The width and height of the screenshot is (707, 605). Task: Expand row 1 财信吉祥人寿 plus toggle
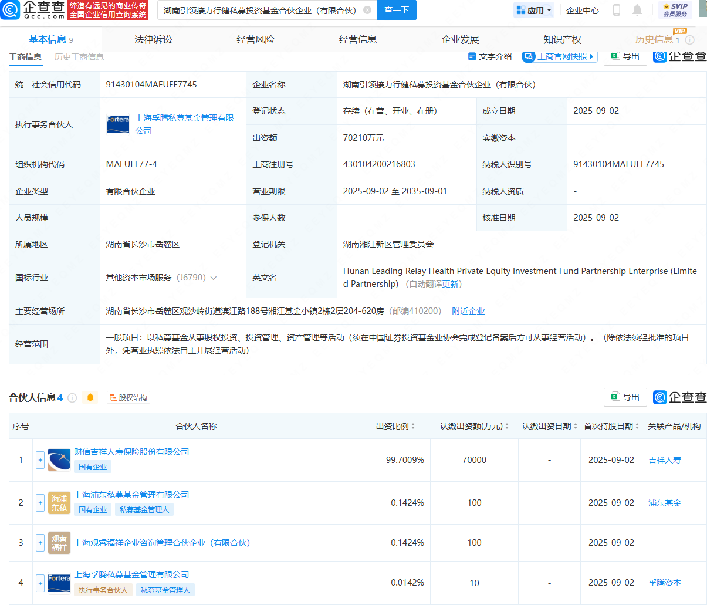tap(40, 460)
